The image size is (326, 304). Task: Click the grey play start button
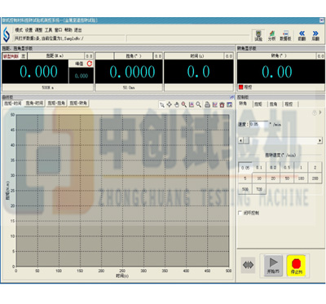273,266
